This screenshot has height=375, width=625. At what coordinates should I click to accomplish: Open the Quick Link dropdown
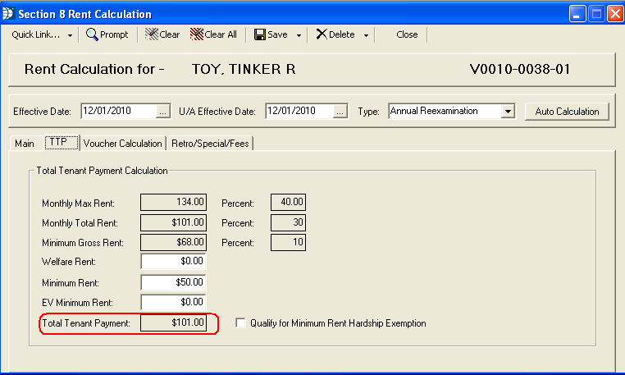coord(42,34)
